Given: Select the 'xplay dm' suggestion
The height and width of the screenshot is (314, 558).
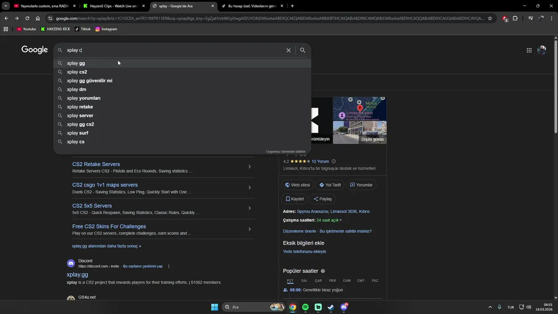Looking at the screenshot, I should [182, 89].
